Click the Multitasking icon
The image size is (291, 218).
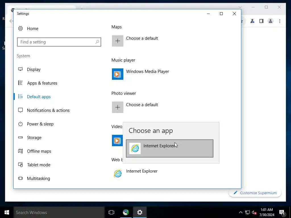tap(20, 178)
